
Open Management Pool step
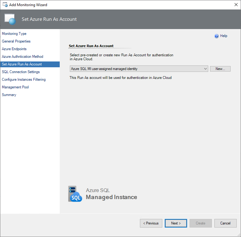[15, 87]
